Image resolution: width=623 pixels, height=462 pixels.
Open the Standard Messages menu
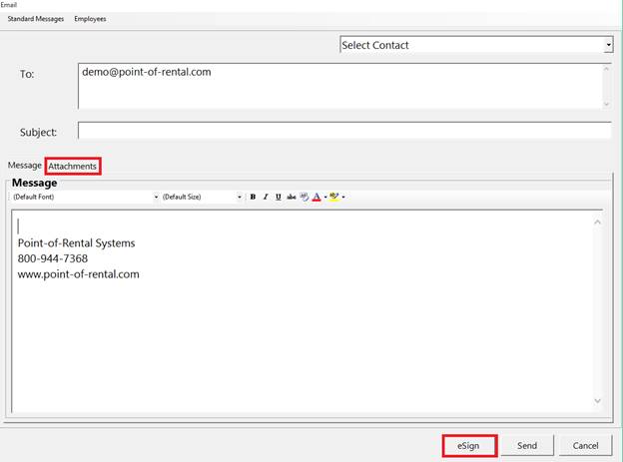[35, 19]
